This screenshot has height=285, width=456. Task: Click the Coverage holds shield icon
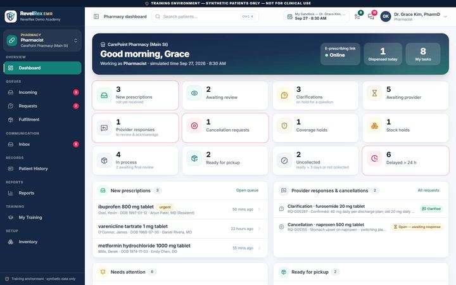click(x=284, y=125)
